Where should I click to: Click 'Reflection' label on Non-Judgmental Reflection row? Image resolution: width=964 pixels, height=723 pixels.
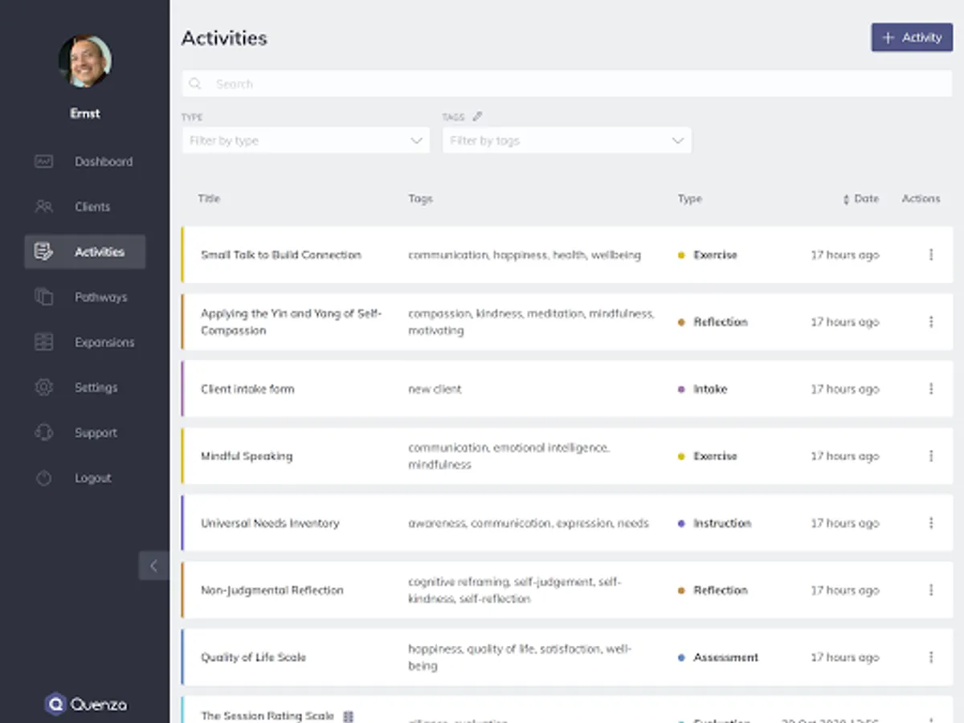[721, 590]
